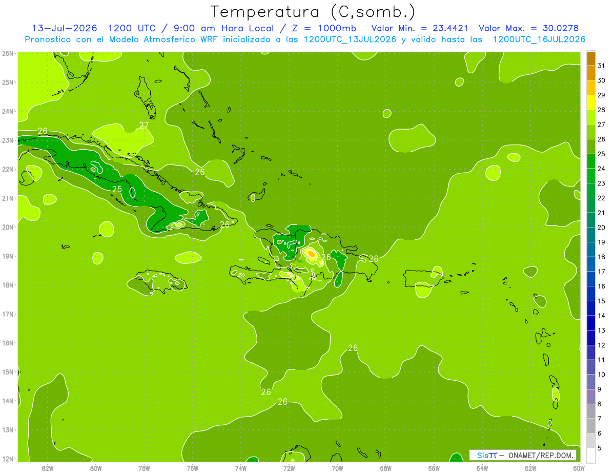Select the 80W longitude label
This screenshot has width=615, height=475.
tap(96, 468)
